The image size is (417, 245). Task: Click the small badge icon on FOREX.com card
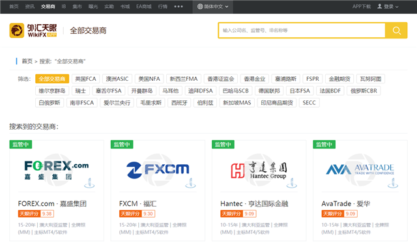pos(89,182)
